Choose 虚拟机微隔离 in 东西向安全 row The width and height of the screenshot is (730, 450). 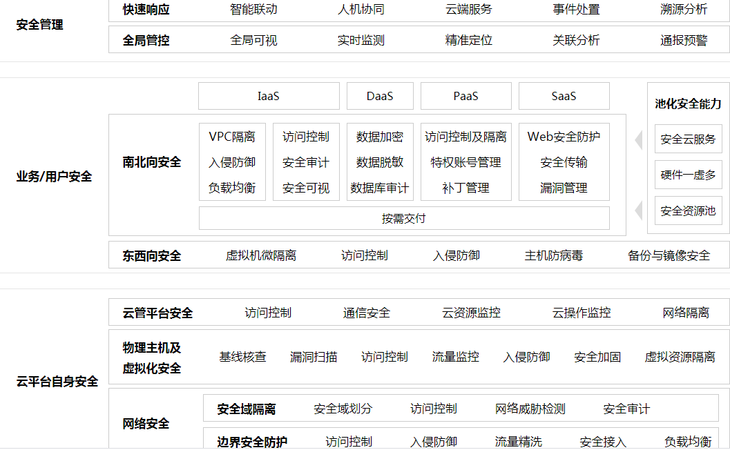(x=261, y=255)
